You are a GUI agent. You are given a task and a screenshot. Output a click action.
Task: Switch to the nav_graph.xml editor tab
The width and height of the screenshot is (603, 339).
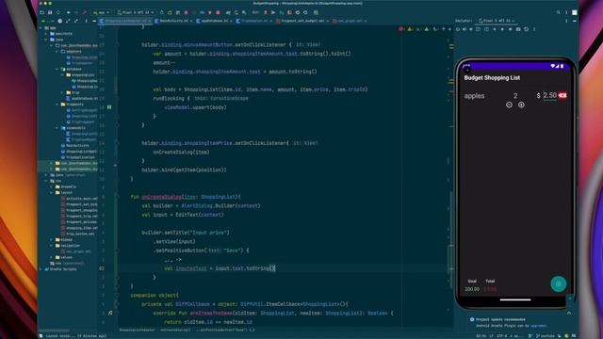[350, 21]
